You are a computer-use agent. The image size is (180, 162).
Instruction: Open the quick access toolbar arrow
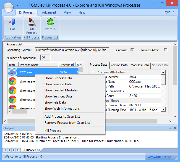coord(18,5)
